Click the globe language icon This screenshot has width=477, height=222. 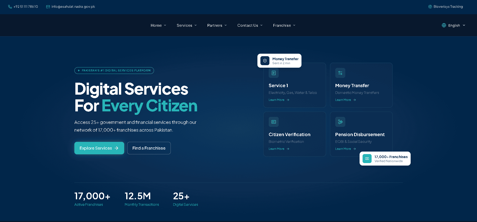(x=444, y=25)
